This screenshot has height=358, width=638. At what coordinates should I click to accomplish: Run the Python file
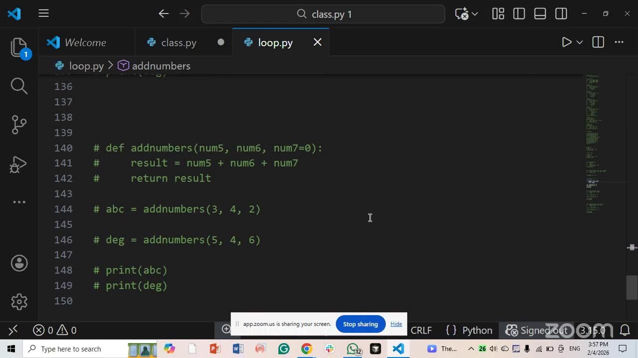(x=567, y=42)
